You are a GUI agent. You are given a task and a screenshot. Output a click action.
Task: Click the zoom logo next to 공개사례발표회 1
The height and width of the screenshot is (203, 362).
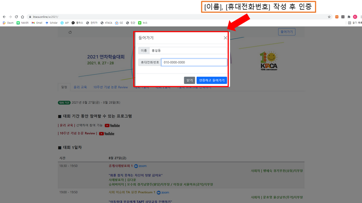tap(140, 166)
